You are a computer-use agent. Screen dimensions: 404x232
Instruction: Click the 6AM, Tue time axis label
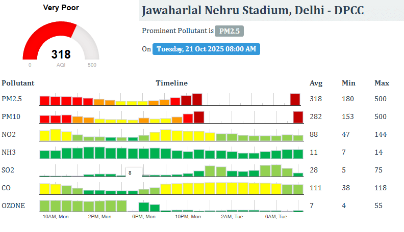tap(276, 217)
